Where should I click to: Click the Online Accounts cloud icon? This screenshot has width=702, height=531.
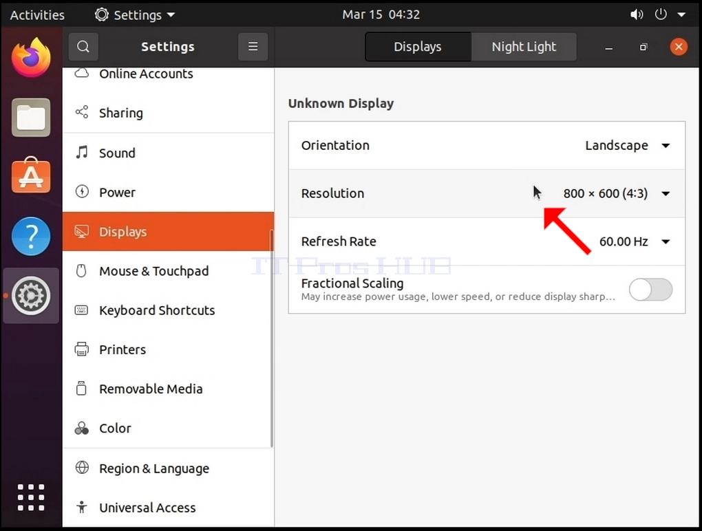click(x=81, y=73)
